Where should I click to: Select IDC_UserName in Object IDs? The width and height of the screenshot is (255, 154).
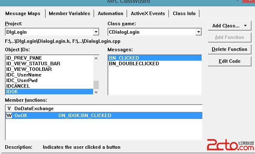point(50,75)
